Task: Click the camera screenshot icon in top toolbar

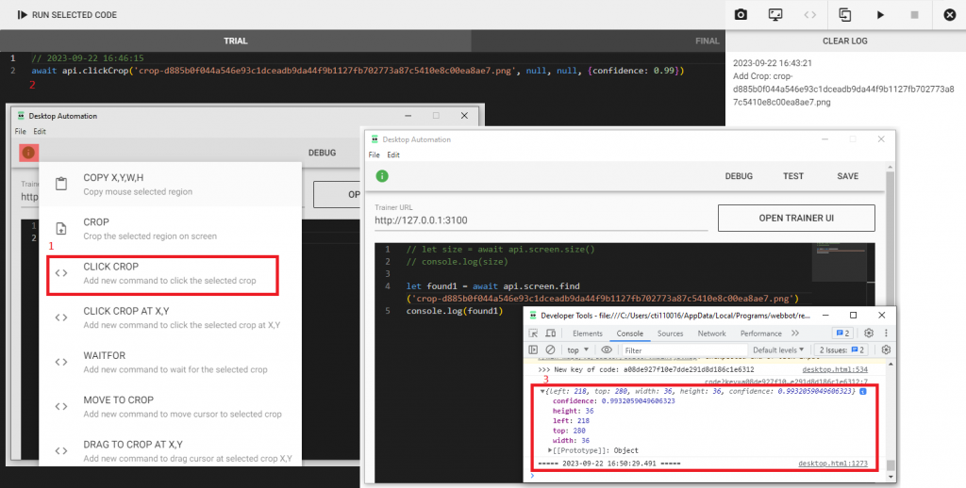Action: 741,15
